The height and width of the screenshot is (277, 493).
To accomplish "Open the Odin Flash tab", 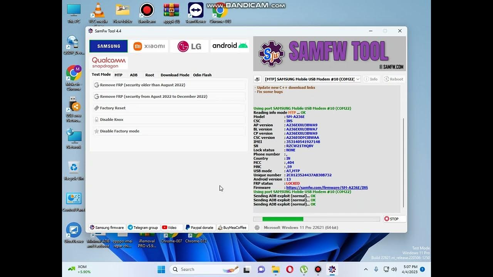I will click(x=202, y=75).
